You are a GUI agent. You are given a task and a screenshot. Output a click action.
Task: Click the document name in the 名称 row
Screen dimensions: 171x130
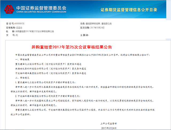click(x=34, y=31)
